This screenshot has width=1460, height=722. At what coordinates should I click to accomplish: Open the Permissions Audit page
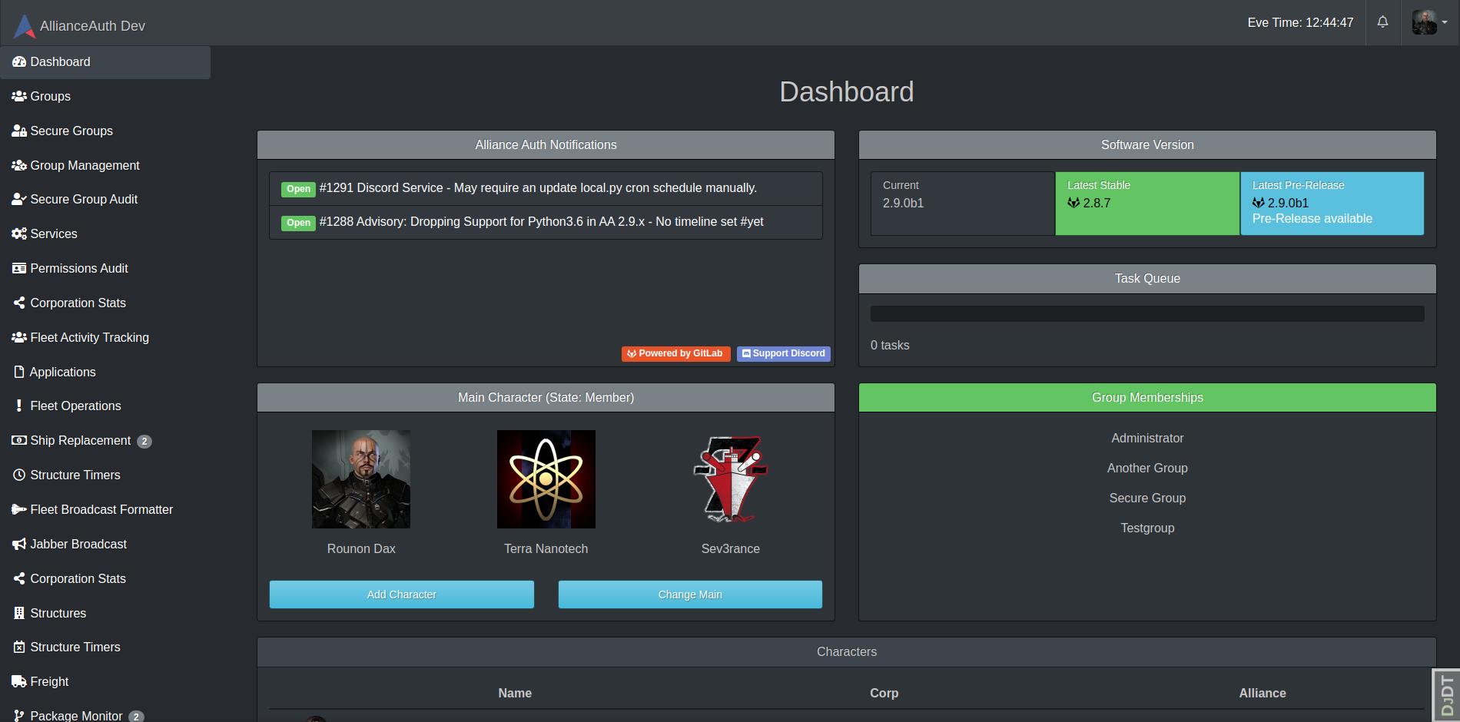tap(78, 268)
